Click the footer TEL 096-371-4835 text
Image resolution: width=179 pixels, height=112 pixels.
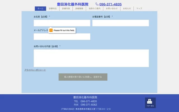pyautogui.click(x=85, y=101)
